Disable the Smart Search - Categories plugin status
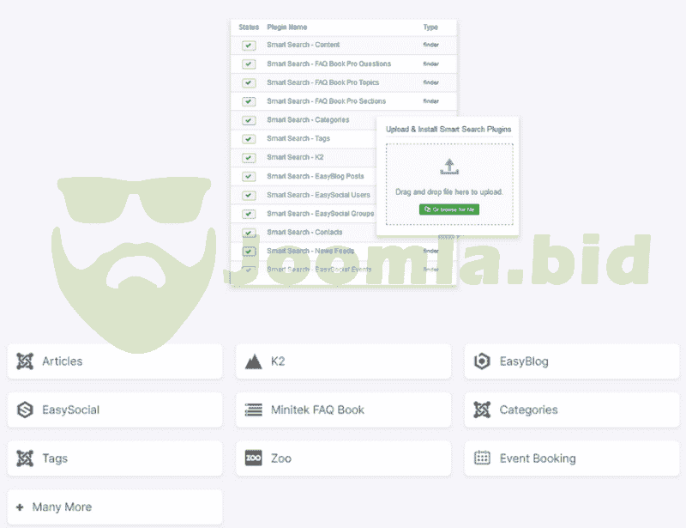The image size is (686, 528). tap(249, 120)
